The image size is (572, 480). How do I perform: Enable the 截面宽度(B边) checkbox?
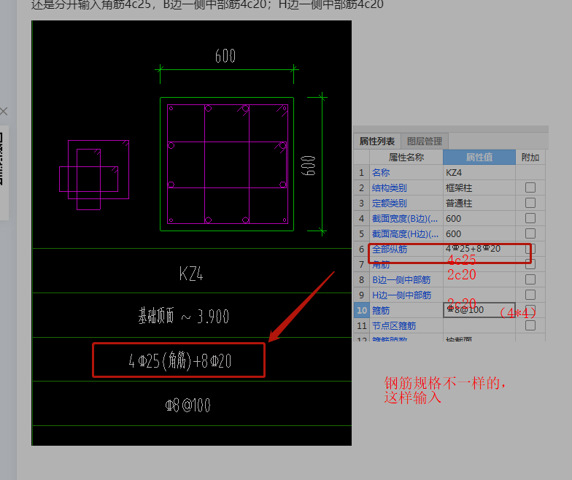point(530,218)
